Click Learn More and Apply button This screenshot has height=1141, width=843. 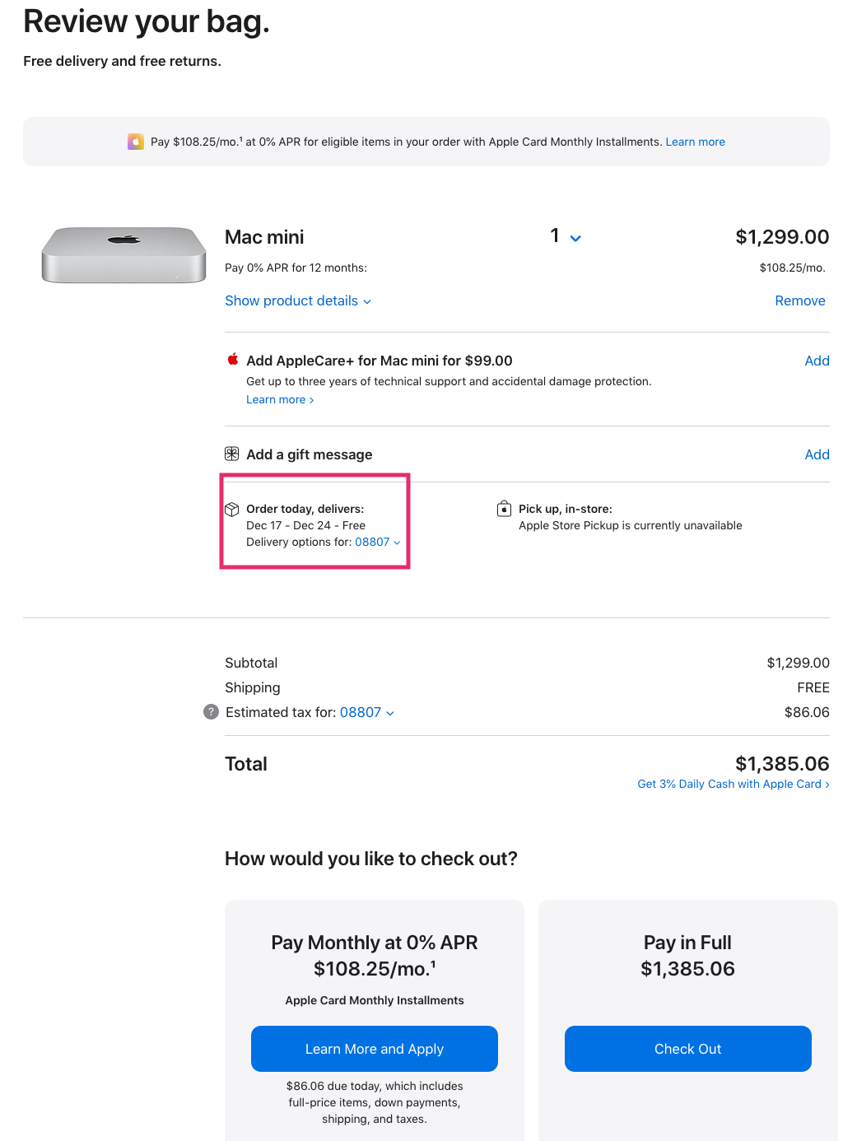(375, 1049)
